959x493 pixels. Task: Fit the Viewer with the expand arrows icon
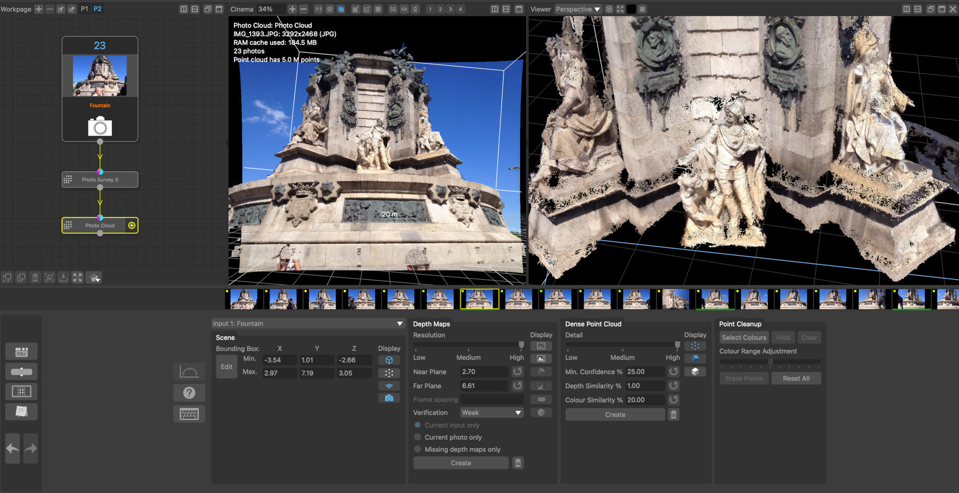coord(620,9)
